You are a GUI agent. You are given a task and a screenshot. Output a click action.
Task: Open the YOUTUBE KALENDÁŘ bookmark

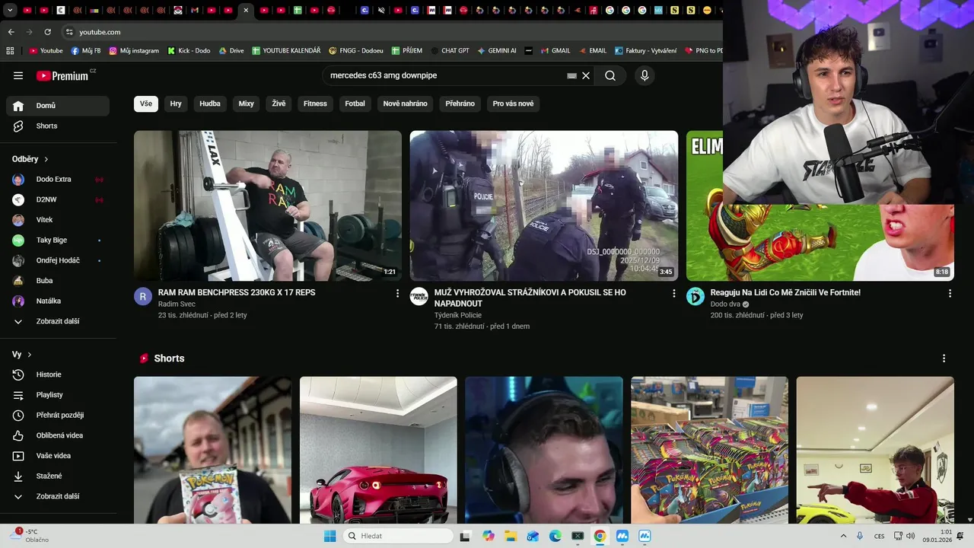[x=285, y=51]
